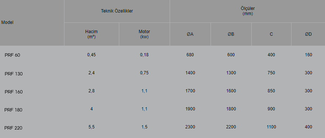Viewport: 325px width, 138px height.
Task: Click the 0,45 volume value for PRF 60
Action: tap(91, 55)
